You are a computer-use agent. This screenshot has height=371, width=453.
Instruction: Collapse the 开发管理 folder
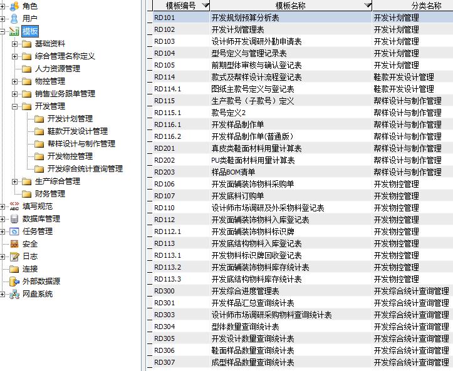(14, 106)
